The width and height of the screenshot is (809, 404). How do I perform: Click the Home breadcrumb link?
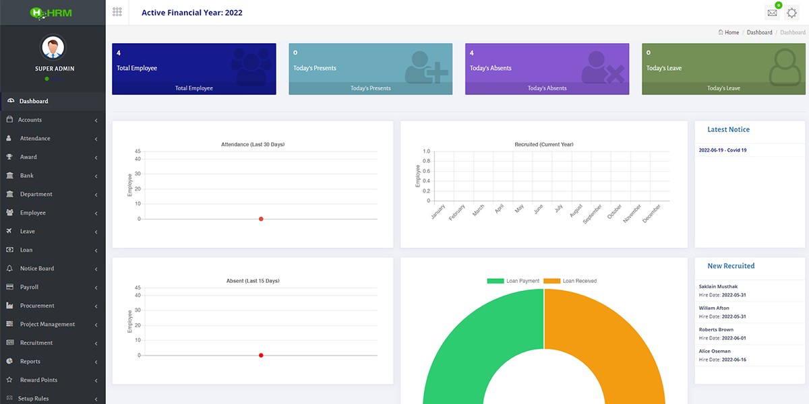tap(731, 32)
